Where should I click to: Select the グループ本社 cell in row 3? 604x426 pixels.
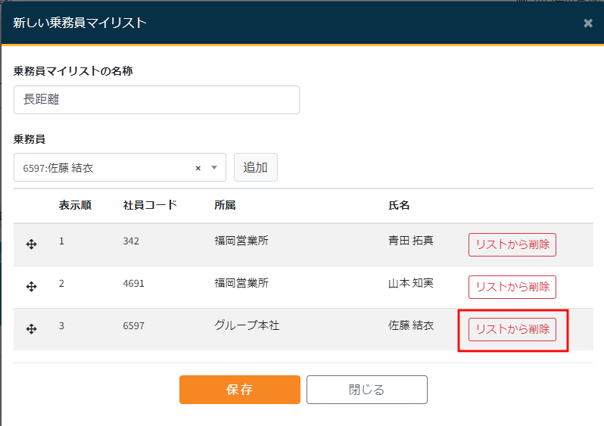(x=247, y=325)
